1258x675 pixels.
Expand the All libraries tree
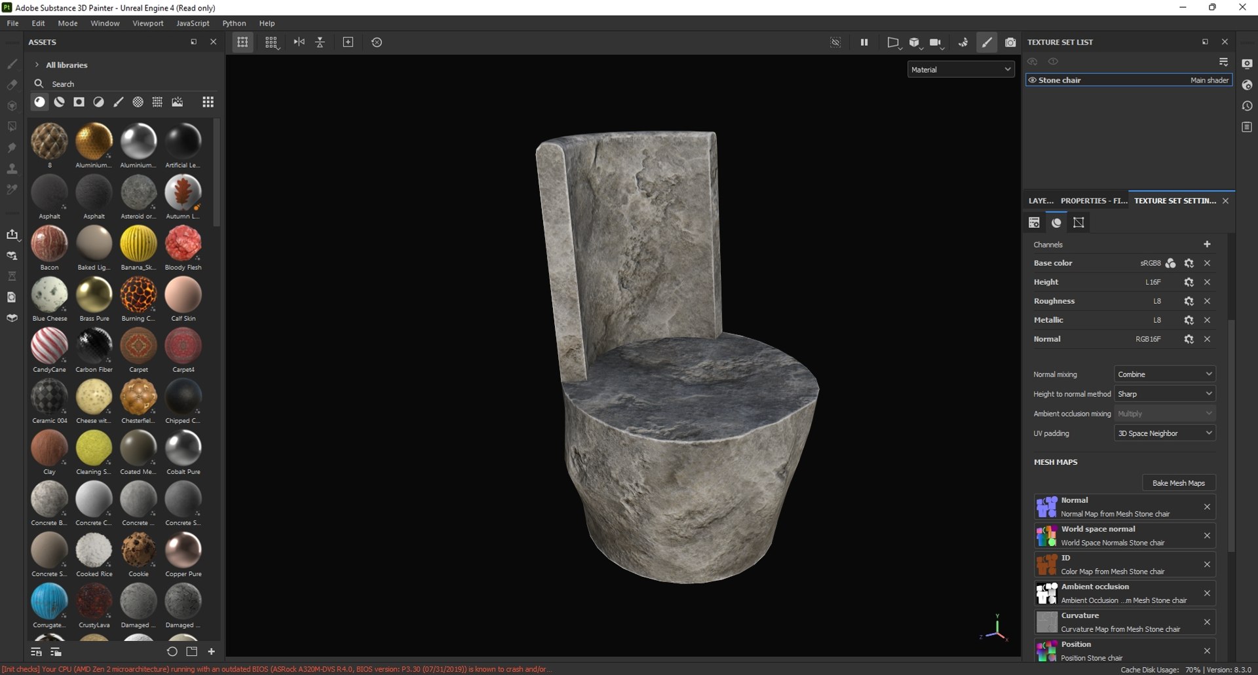point(37,65)
